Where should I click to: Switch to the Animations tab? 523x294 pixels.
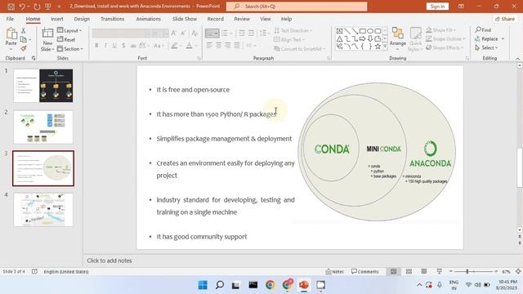(149, 19)
